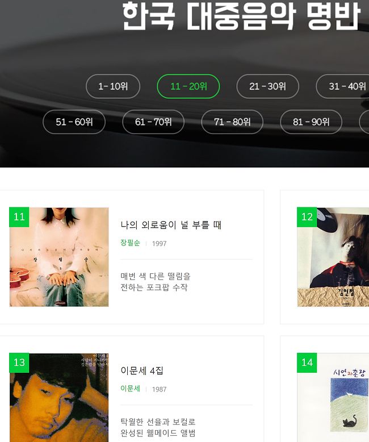
Task: Click the green rank 11 badge
Action: click(19, 217)
